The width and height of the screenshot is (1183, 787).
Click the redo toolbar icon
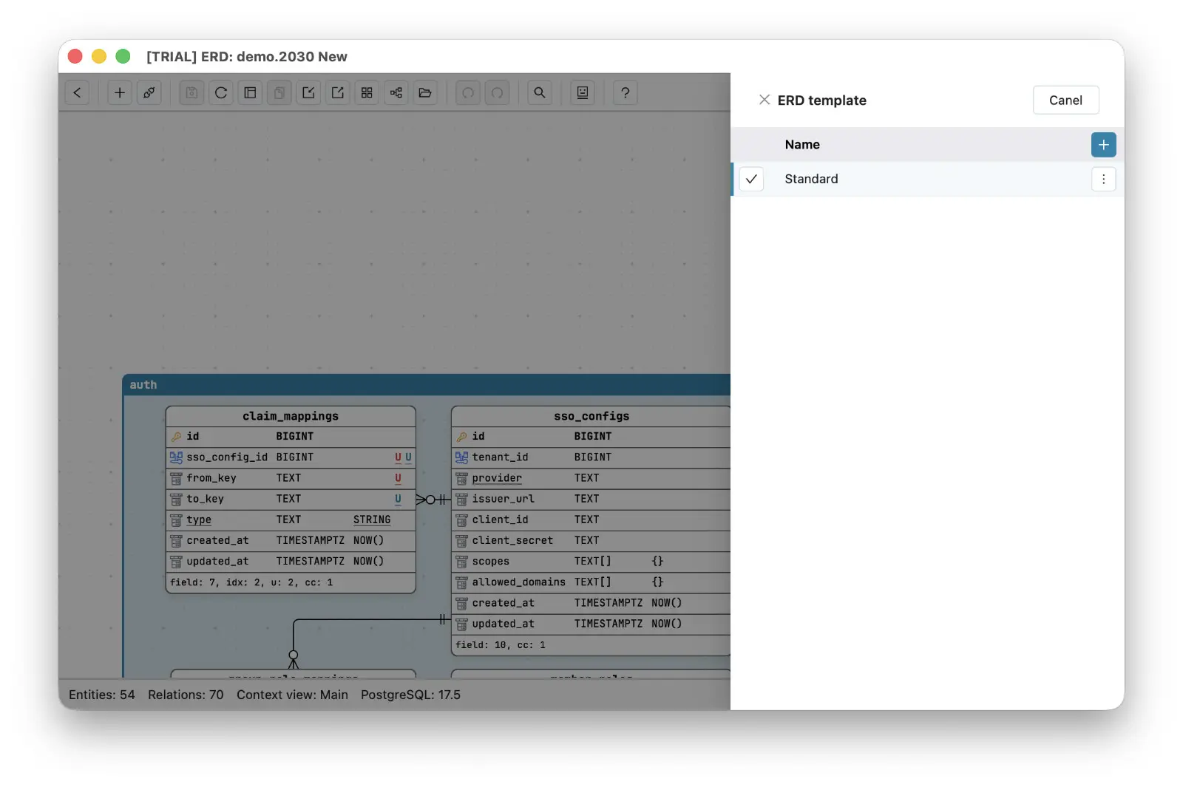click(498, 93)
